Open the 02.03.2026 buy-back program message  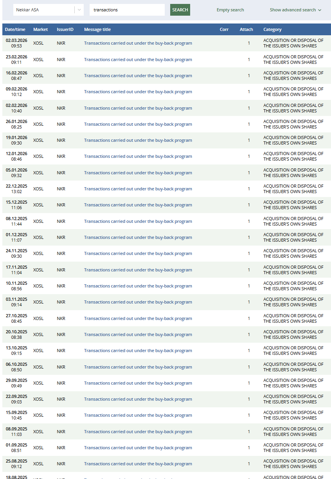tap(138, 43)
